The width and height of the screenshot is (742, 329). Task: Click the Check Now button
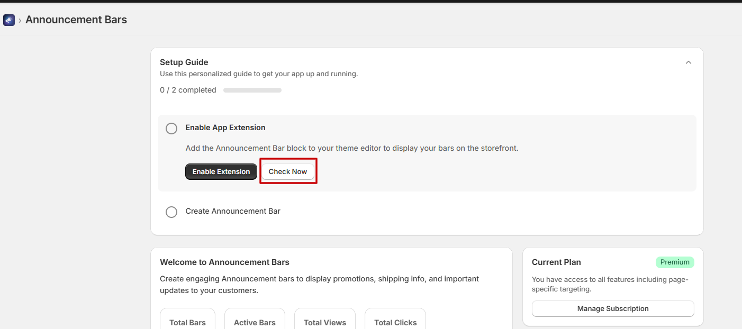[288, 171]
